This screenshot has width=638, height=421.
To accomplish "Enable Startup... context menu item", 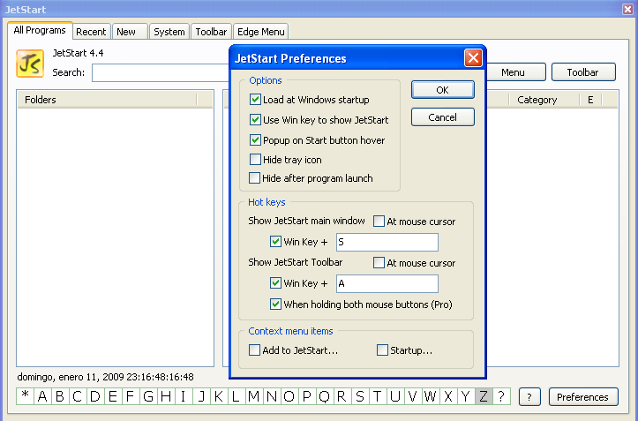I will pos(382,350).
